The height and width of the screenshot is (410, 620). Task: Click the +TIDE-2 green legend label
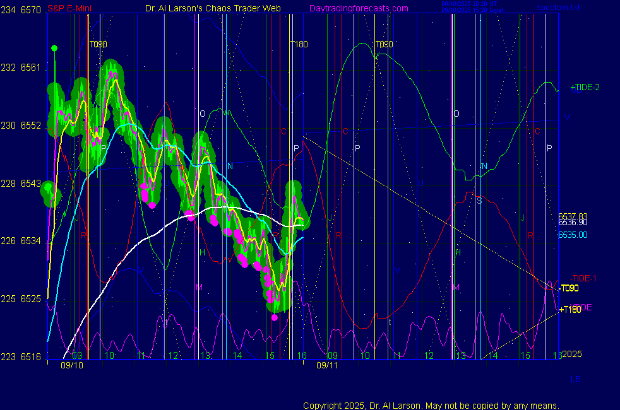[x=584, y=88]
